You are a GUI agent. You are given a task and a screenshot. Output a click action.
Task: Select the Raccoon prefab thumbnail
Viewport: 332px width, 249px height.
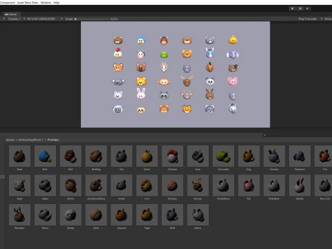324,185
